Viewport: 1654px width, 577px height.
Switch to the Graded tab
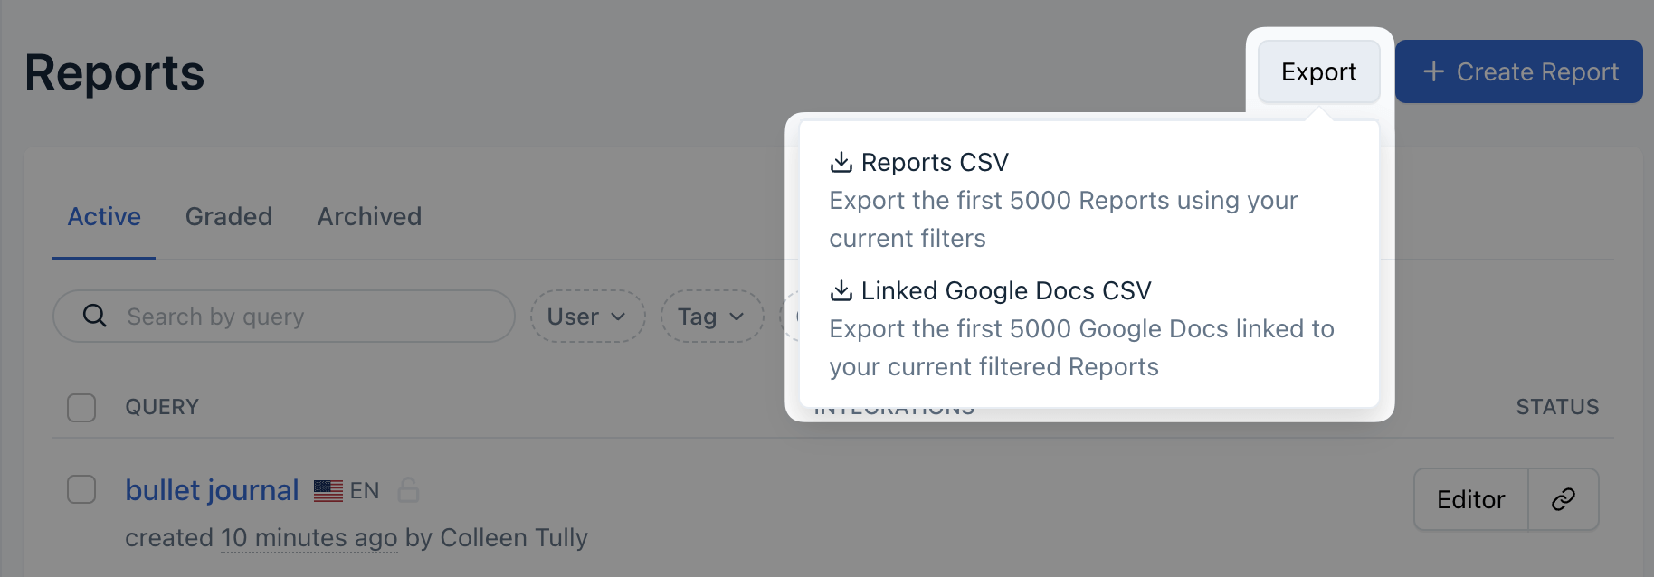tap(229, 216)
